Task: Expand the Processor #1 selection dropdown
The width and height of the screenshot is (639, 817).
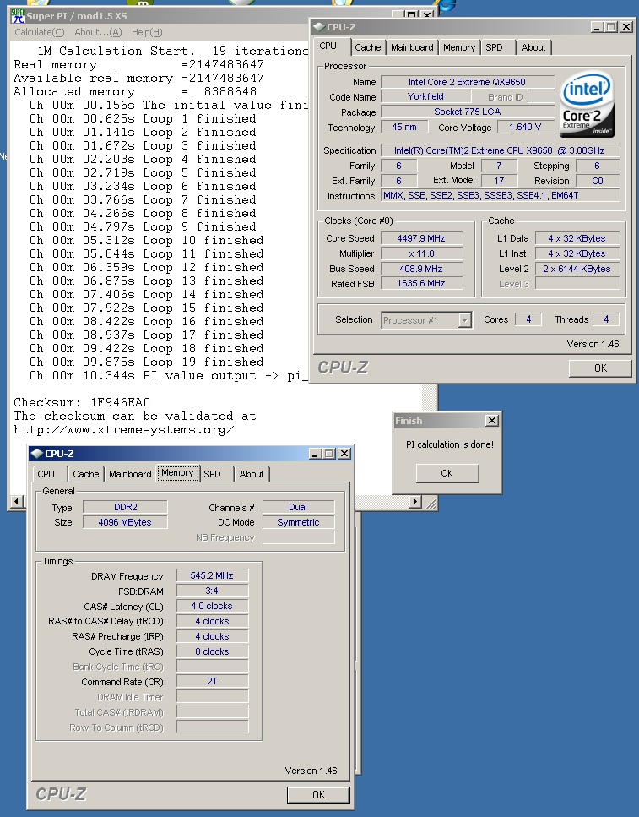Action: [x=464, y=320]
